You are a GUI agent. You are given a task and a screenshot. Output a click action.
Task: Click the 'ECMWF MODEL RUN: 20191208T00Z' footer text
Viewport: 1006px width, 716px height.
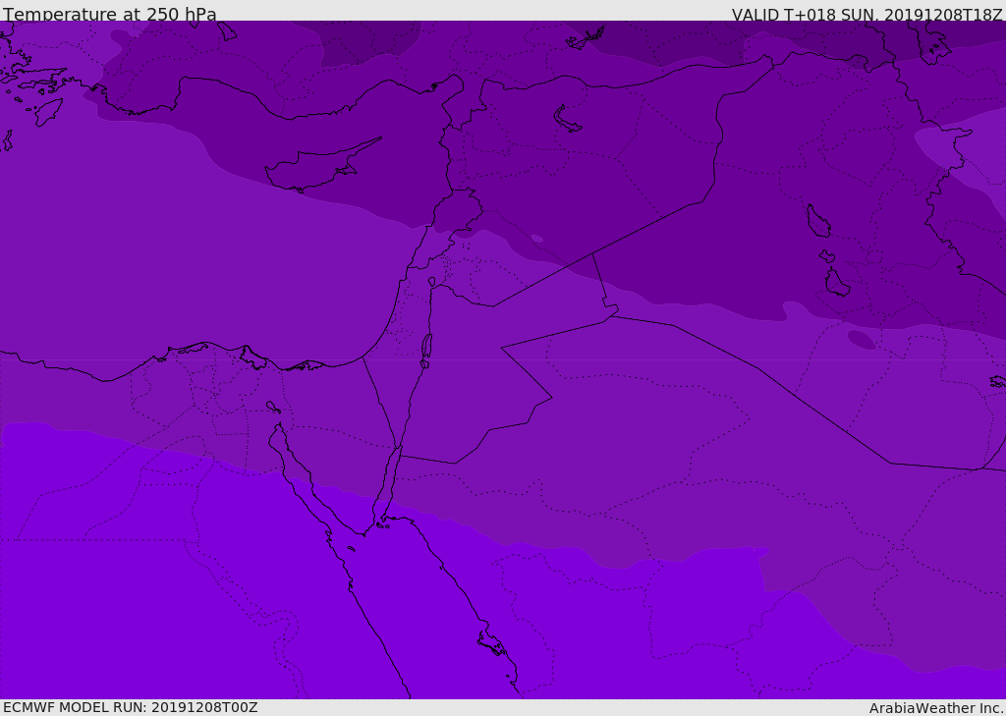[x=131, y=707]
